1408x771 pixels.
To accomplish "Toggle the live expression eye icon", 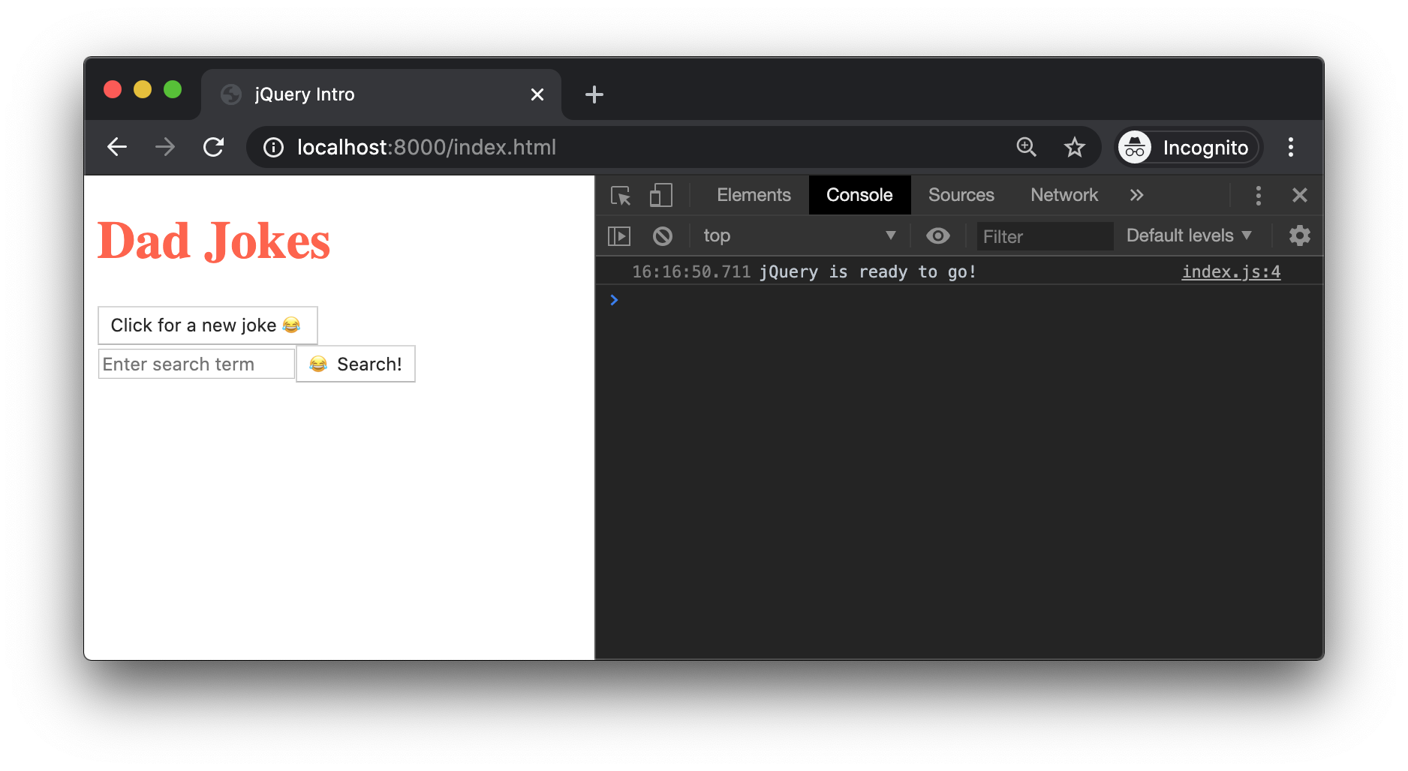I will click(937, 236).
